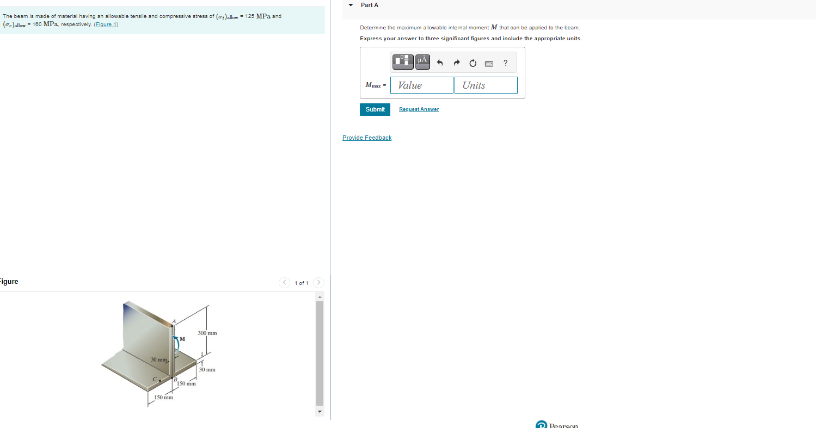The width and height of the screenshot is (816, 428).
Task: Open the answer help question mark icon
Action: (x=505, y=63)
